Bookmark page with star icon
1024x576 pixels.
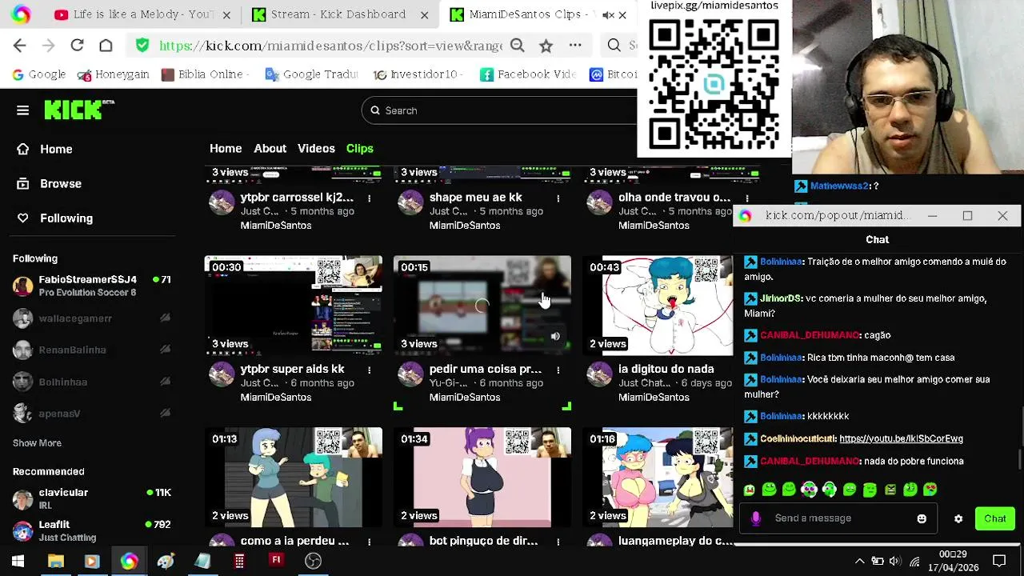click(546, 46)
